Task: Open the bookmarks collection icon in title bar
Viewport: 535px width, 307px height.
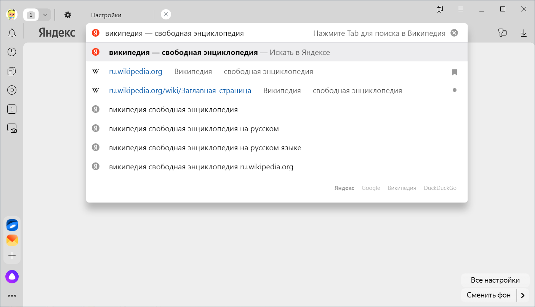Action: point(440,9)
